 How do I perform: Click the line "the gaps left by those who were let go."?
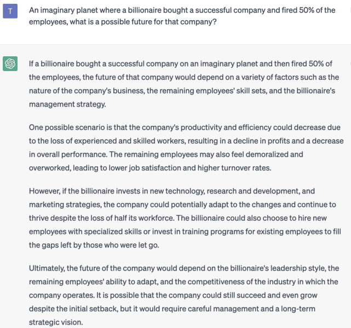94,244
